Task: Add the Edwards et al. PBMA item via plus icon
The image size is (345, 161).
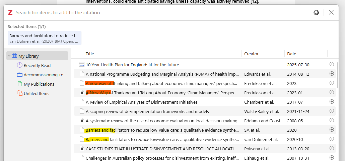Action: click(332, 74)
